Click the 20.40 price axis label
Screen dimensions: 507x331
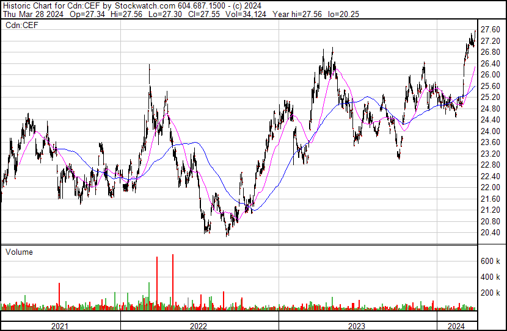pyautogui.click(x=491, y=232)
